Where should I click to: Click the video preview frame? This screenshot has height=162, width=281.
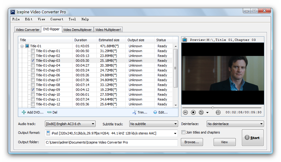click(222, 73)
